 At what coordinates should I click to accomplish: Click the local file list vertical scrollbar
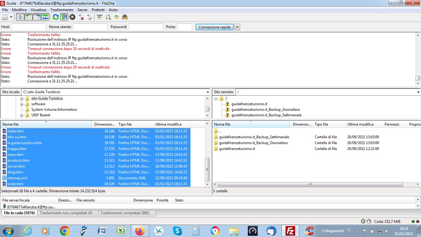tap(207, 169)
